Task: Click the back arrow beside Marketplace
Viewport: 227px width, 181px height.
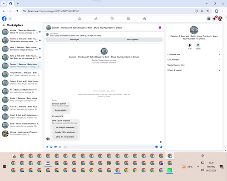Action: pyautogui.click(x=4, y=25)
